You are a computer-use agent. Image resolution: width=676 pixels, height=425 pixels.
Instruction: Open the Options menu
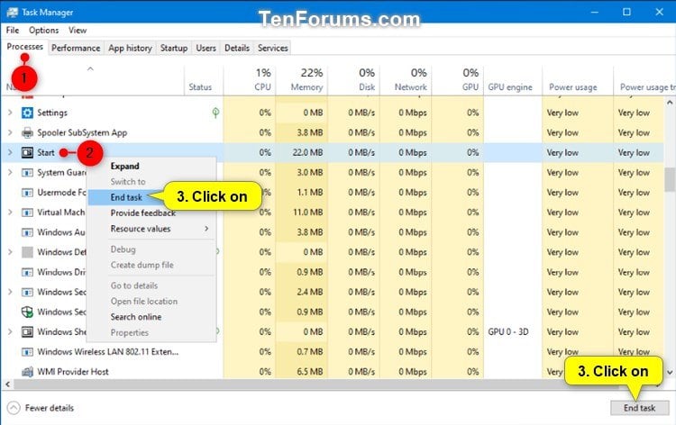[43, 30]
